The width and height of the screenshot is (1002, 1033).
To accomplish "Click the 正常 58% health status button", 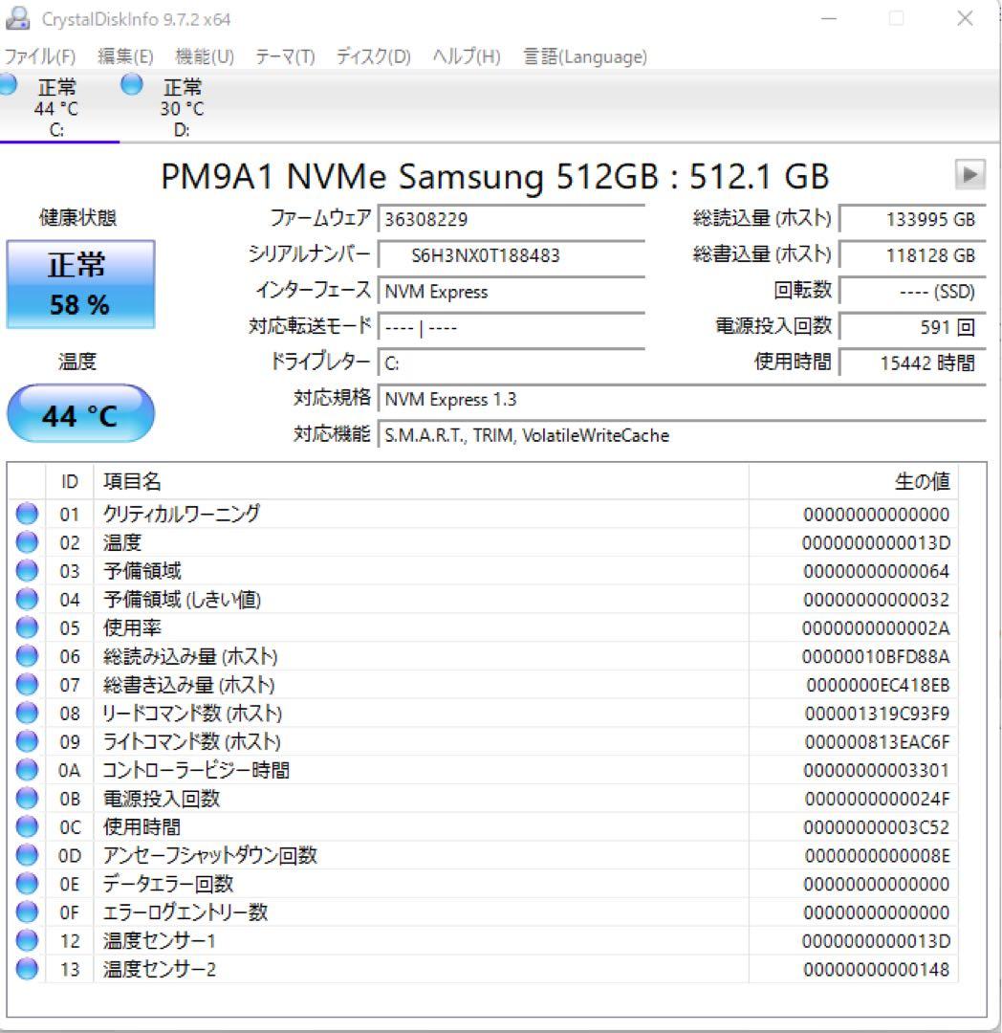I will tap(80, 282).
